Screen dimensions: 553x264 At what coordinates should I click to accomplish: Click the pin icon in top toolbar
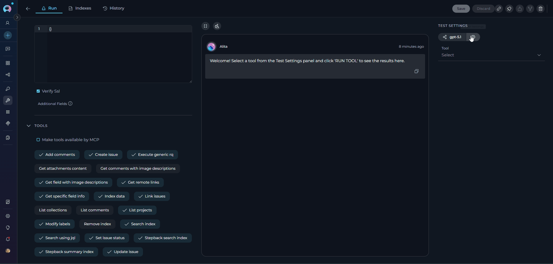pos(509,9)
